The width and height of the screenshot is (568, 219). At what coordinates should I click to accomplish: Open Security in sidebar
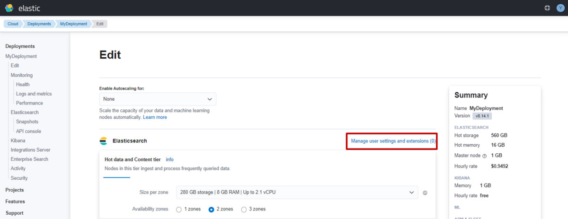19,178
